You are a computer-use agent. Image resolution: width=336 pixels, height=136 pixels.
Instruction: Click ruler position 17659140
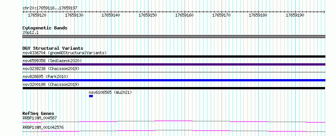[x=111, y=15]
